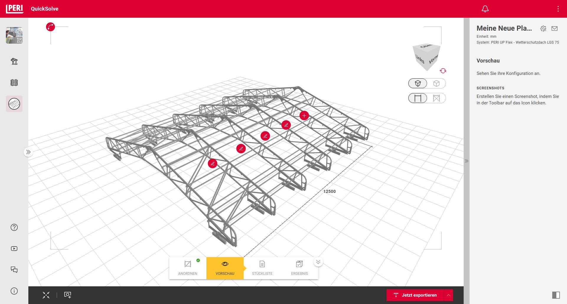Click the red plus marker on roof
The height and width of the screenshot is (304, 567).
pos(304,116)
